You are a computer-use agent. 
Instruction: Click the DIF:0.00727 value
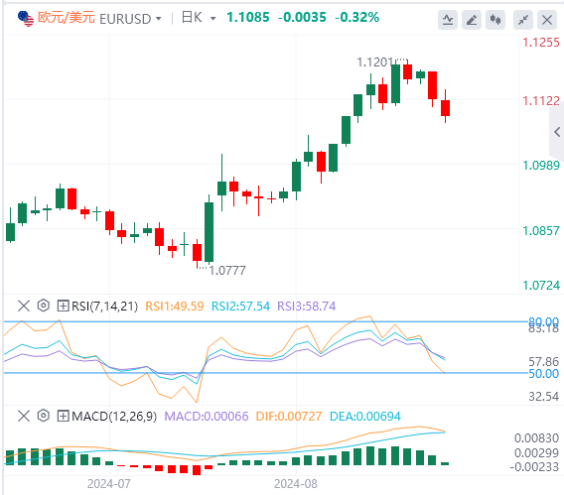pos(289,416)
